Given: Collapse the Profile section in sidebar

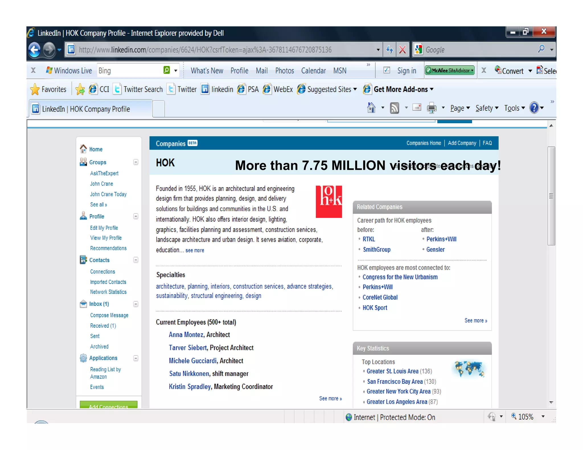Looking at the screenshot, I should (136, 216).
